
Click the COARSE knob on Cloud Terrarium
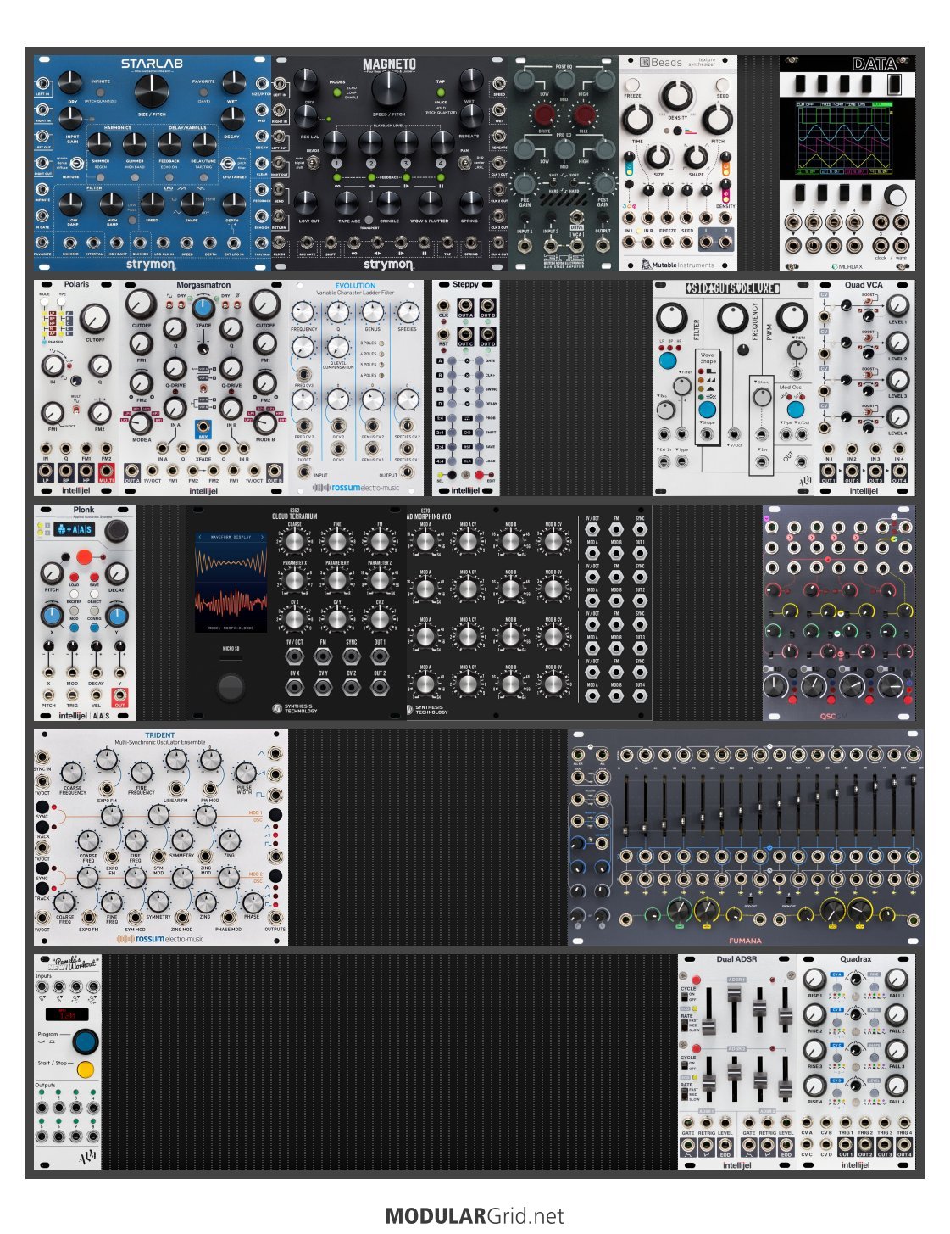pyautogui.click(x=294, y=540)
